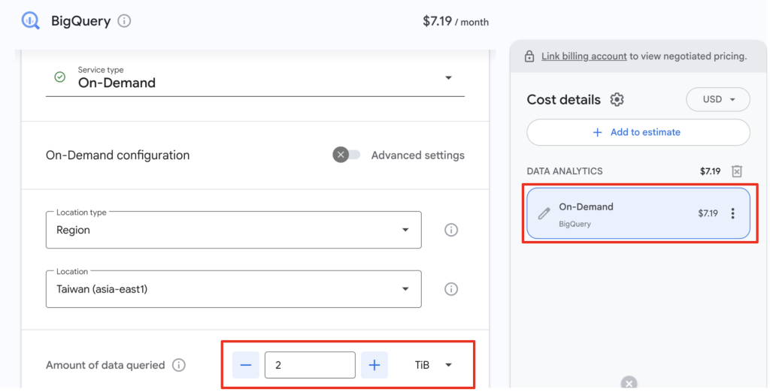
Task: Follow the Link billing account link
Action: click(584, 56)
